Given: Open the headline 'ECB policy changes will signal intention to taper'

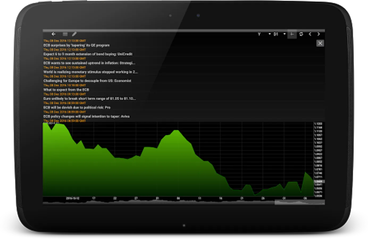Looking at the screenshot, I should click(86, 116).
